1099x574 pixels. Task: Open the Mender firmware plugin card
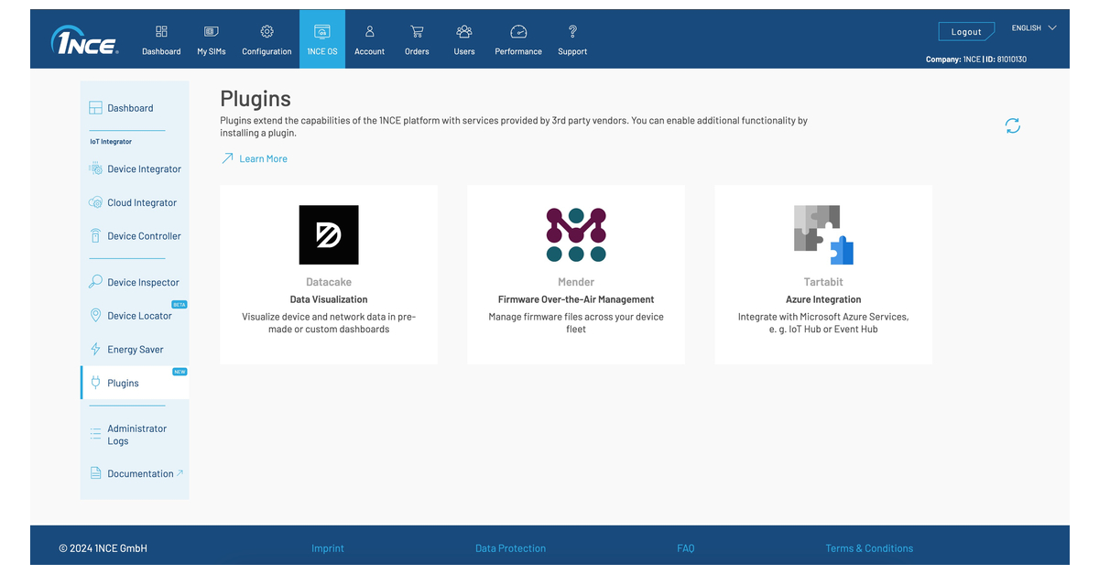[575, 275]
